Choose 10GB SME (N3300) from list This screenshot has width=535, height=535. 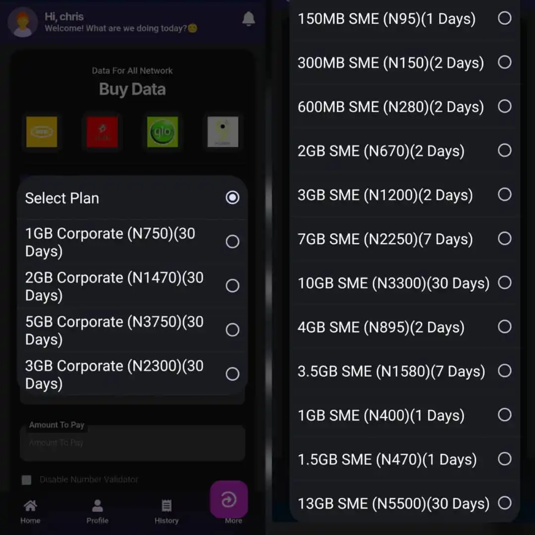(x=405, y=283)
